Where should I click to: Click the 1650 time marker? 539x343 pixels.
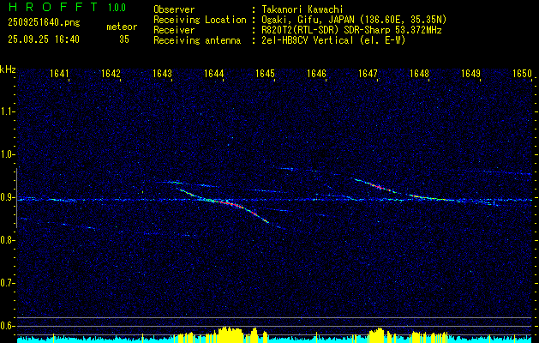523,74
